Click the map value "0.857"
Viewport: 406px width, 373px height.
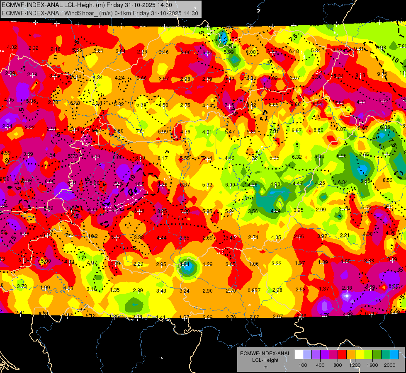tap(254, 290)
